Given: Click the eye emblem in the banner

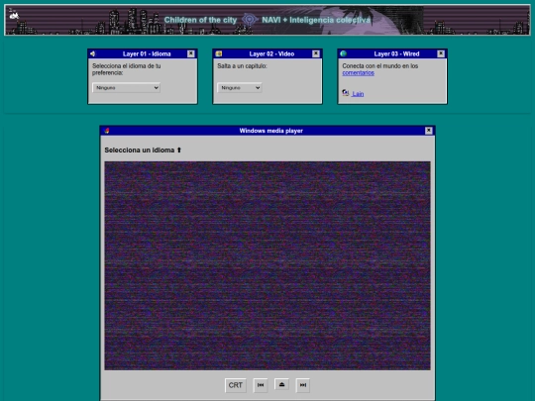Looking at the screenshot, I should pyautogui.click(x=250, y=20).
